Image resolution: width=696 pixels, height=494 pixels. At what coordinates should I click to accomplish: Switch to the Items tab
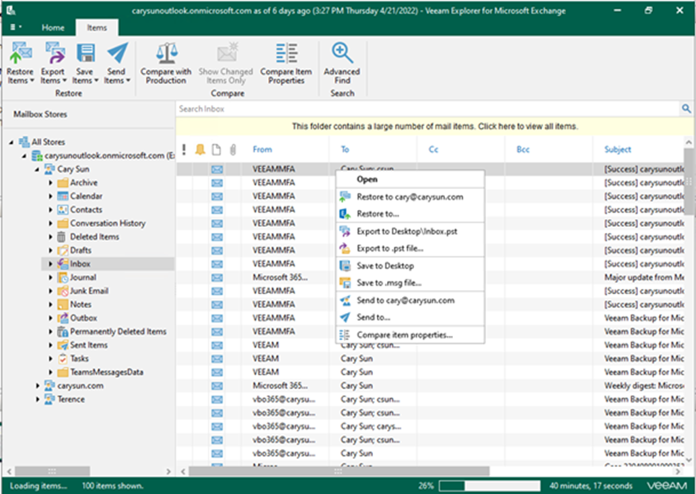97,28
